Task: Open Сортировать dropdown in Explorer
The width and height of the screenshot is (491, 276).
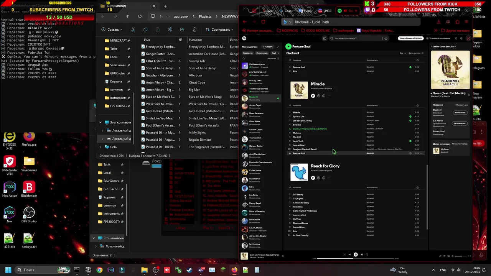Action: pyautogui.click(x=220, y=30)
